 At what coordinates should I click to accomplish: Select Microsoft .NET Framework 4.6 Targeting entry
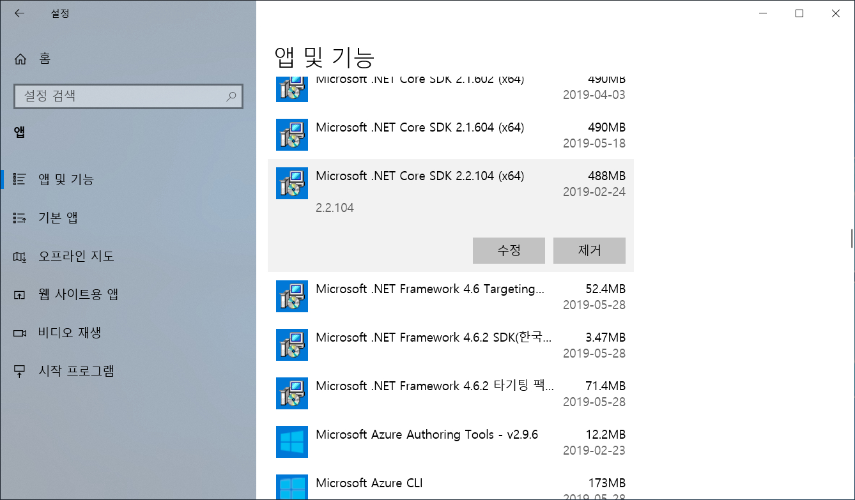[x=451, y=296]
